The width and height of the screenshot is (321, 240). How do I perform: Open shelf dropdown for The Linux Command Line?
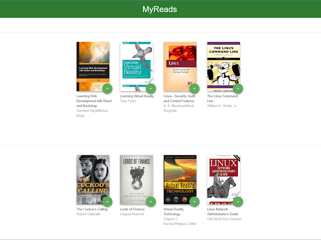pos(238,89)
